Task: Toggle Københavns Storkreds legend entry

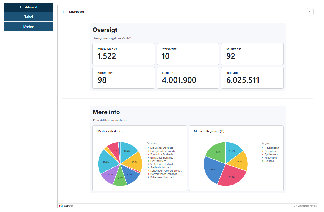Action: pyautogui.click(x=162, y=177)
